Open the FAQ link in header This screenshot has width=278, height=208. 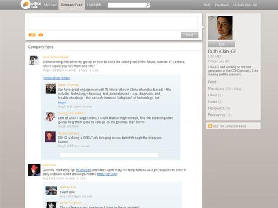[x=207, y=5]
